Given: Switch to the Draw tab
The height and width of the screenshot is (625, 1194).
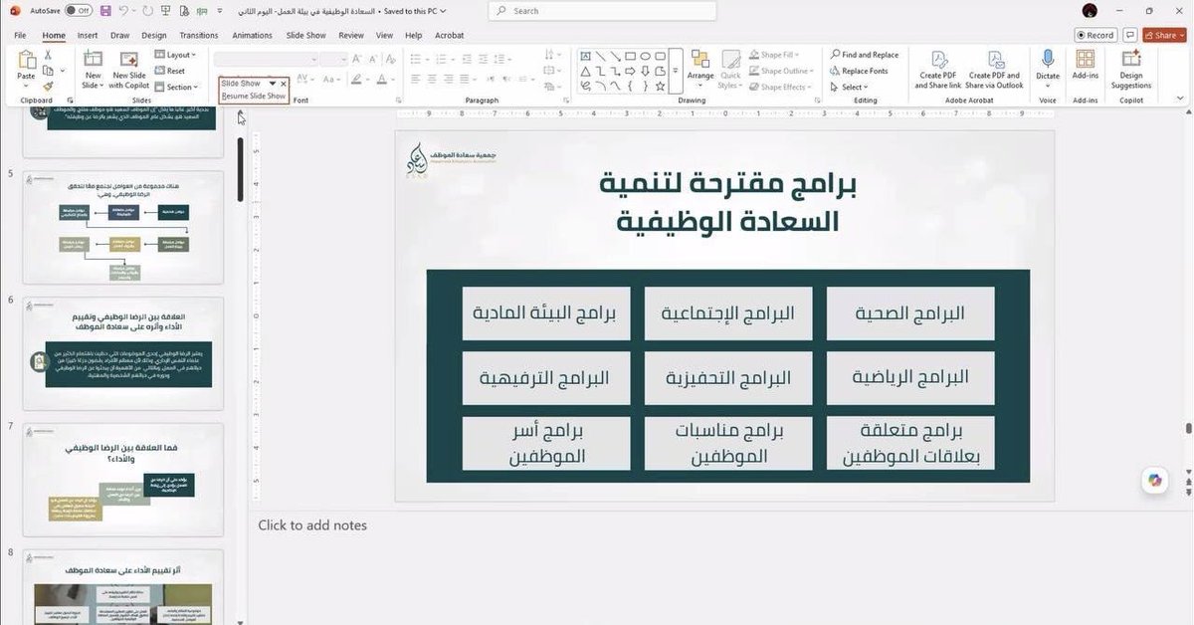Looking at the screenshot, I should 120,35.
